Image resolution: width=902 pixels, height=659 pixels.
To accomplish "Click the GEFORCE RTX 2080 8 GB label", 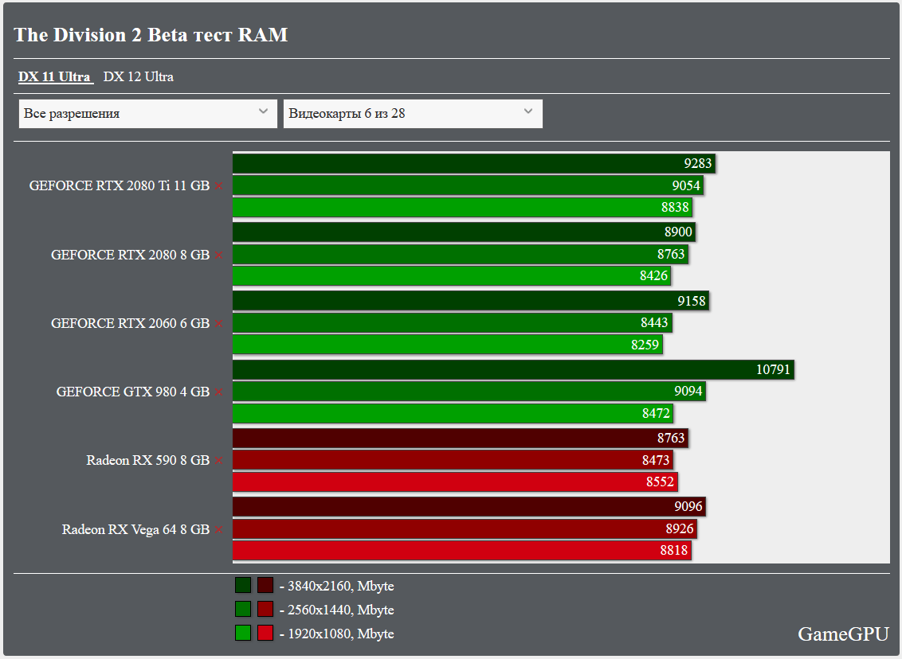I will 130,255.
